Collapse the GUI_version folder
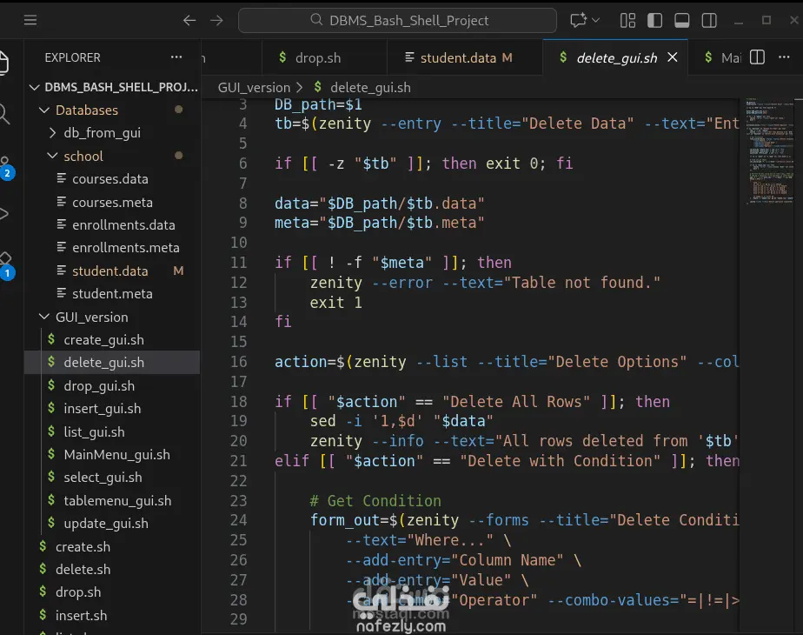This screenshot has height=635, width=803. click(91, 317)
